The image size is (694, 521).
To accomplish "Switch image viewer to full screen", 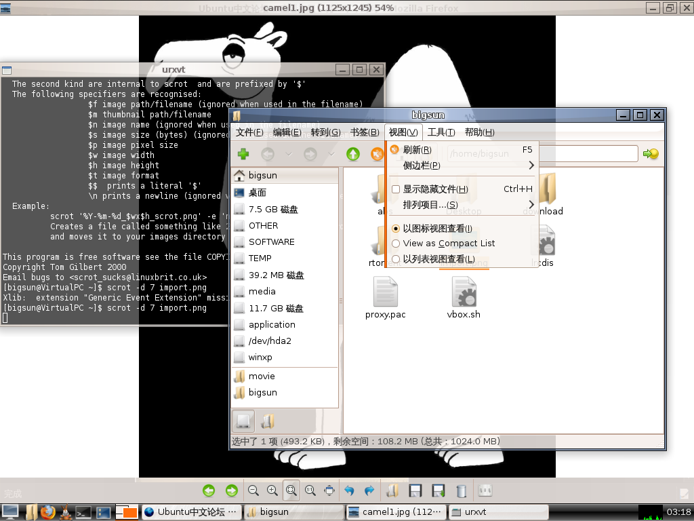I will point(329,490).
